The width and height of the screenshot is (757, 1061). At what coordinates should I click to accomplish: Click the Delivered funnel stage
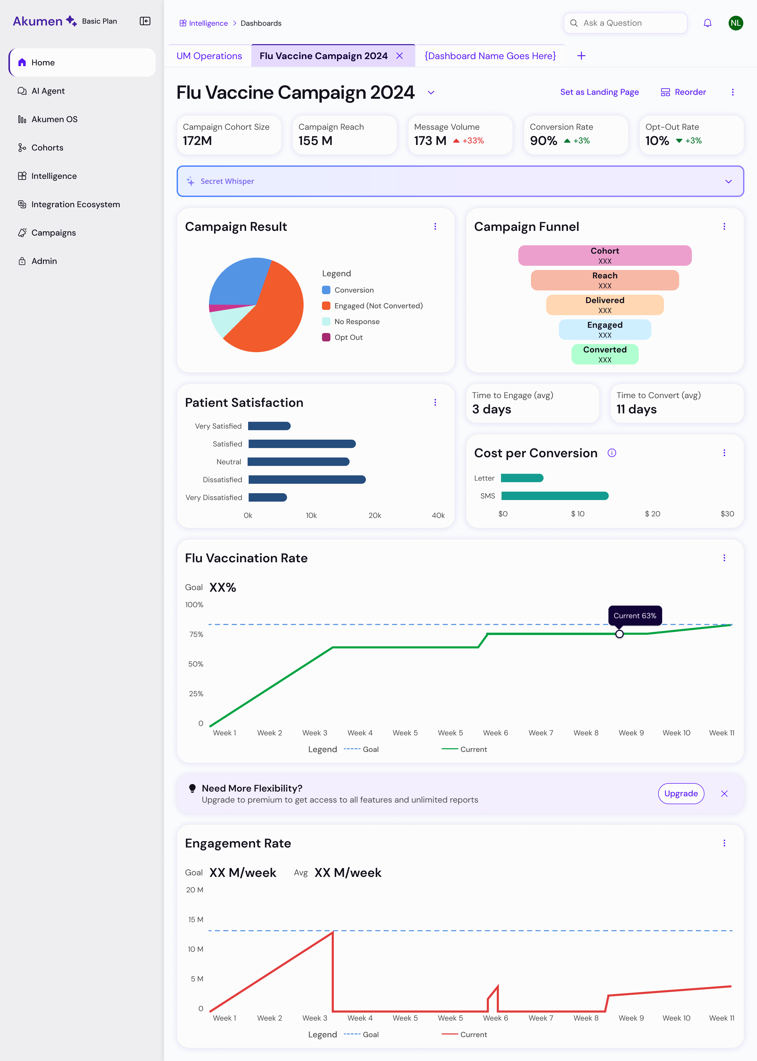point(605,305)
